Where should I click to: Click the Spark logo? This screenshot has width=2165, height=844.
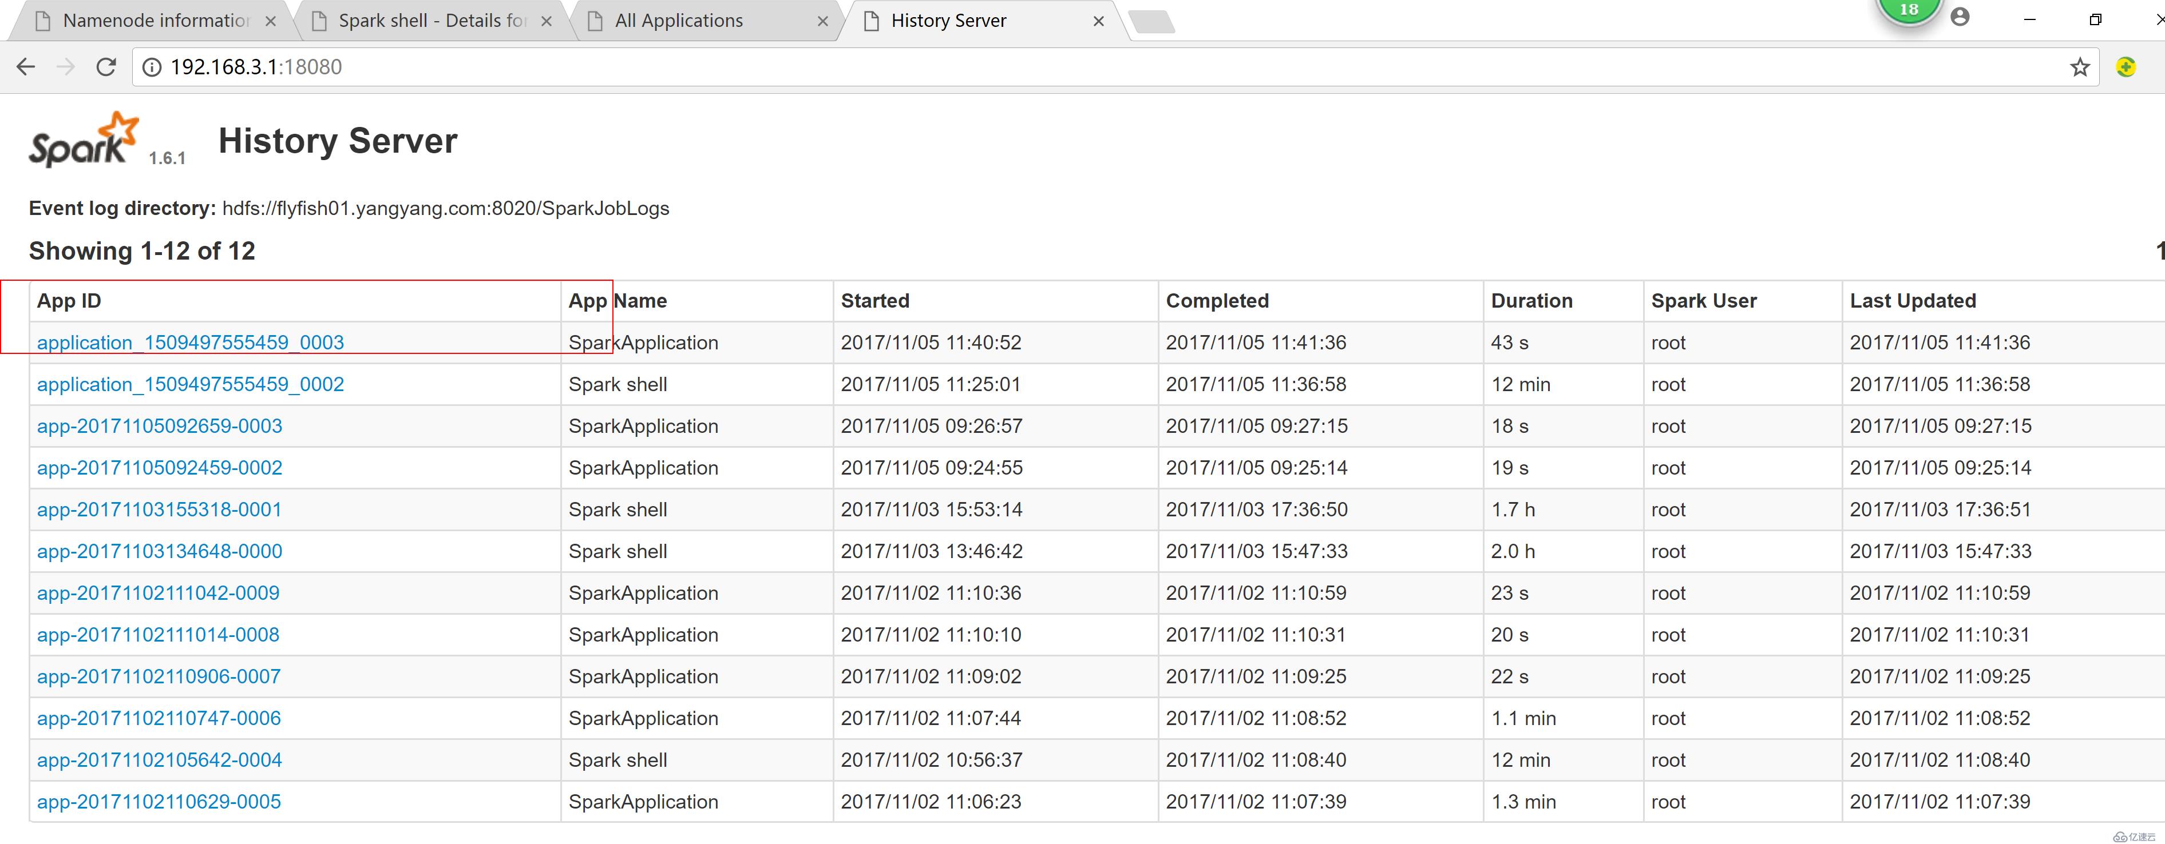point(83,140)
